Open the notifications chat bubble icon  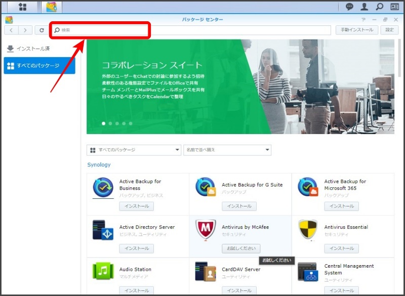tap(349, 7)
